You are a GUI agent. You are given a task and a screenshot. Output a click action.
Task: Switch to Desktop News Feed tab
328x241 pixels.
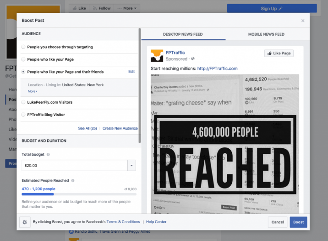coord(183,34)
